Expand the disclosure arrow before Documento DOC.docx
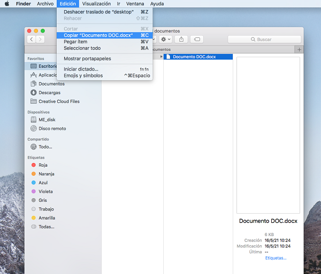This screenshot has height=274, width=321. [162, 57]
